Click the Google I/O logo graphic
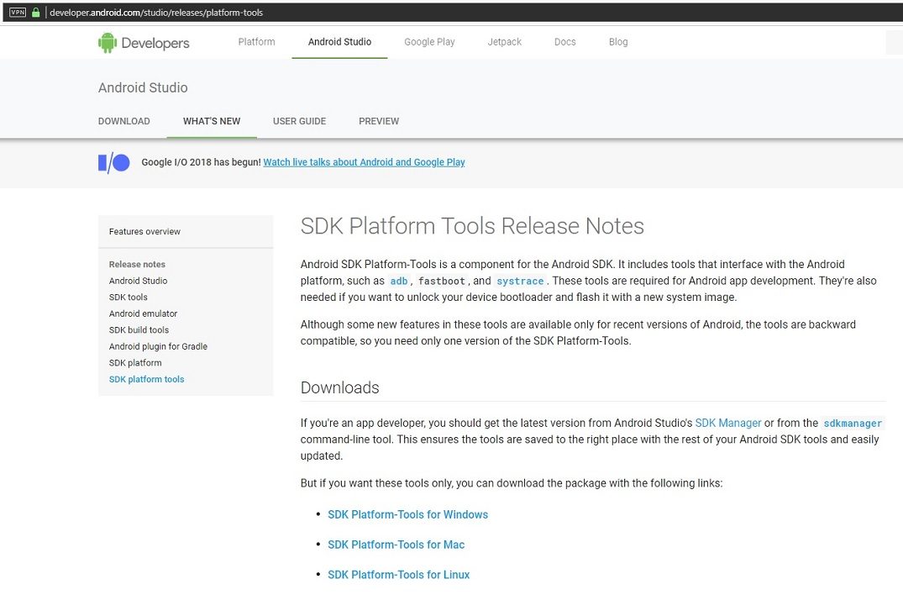The width and height of the screenshot is (903, 595). (114, 163)
